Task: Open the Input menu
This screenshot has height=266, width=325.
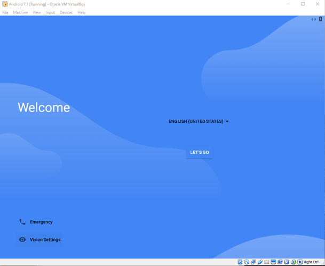Action: [x=50, y=12]
